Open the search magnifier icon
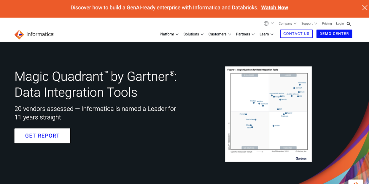The height and width of the screenshot is (184, 369). point(349,24)
